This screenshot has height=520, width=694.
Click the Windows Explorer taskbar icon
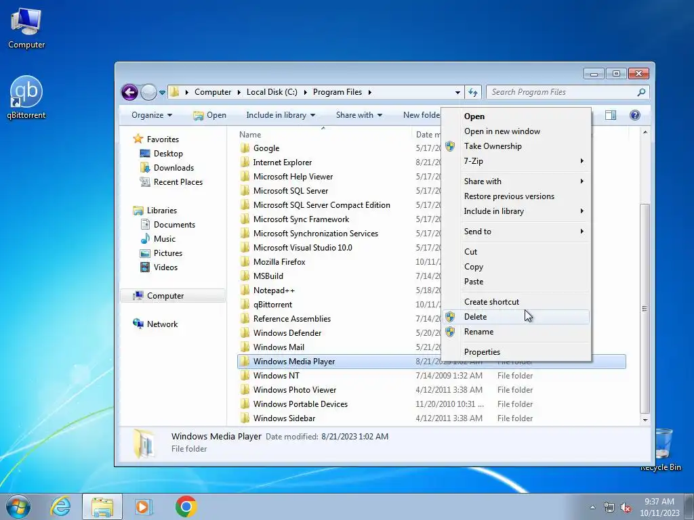pos(102,506)
